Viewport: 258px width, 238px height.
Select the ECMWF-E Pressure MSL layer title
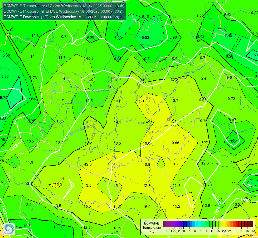tap(63, 11)
